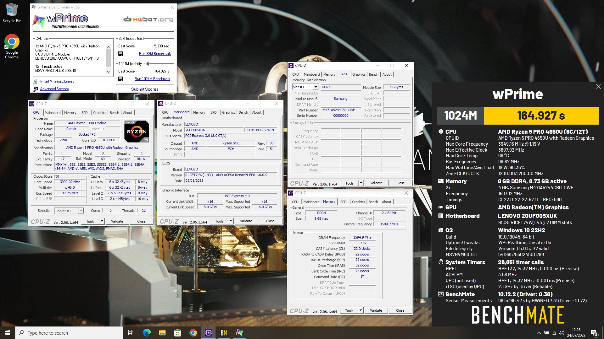Screen dimensions: 604x339
Task: Switch to BenchMate taskbar icon
Action: click(x=224, y=333)
